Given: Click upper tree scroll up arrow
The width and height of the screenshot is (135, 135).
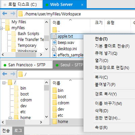Looking at the screenshot, I should (46, 22).
